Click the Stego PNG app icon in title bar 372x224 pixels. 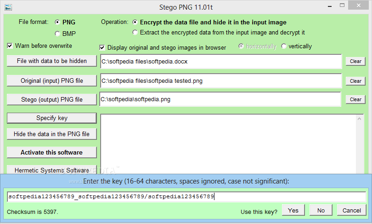(x=8, y=7)
